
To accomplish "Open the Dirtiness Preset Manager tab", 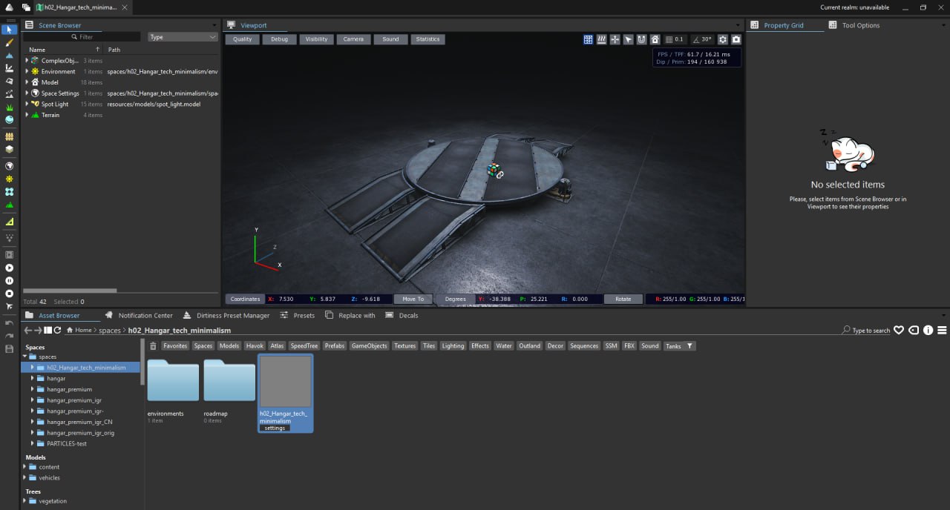I will click(232, 316).
